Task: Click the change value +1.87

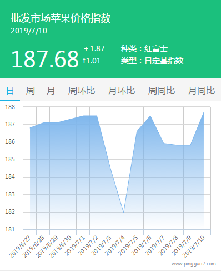Action: (94, 48)
